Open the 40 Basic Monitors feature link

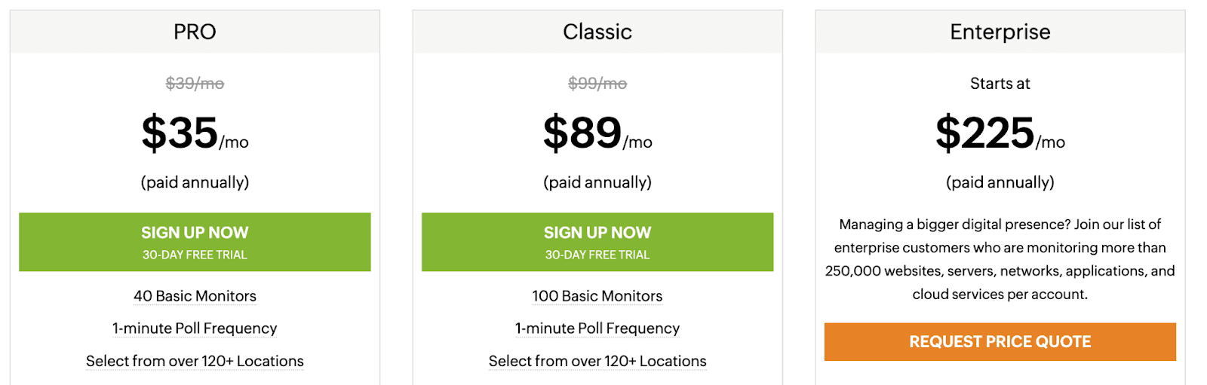[x=195, y=296]
